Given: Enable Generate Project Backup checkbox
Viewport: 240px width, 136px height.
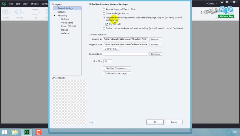Looking at the screenshot, I should coord(104,14).
